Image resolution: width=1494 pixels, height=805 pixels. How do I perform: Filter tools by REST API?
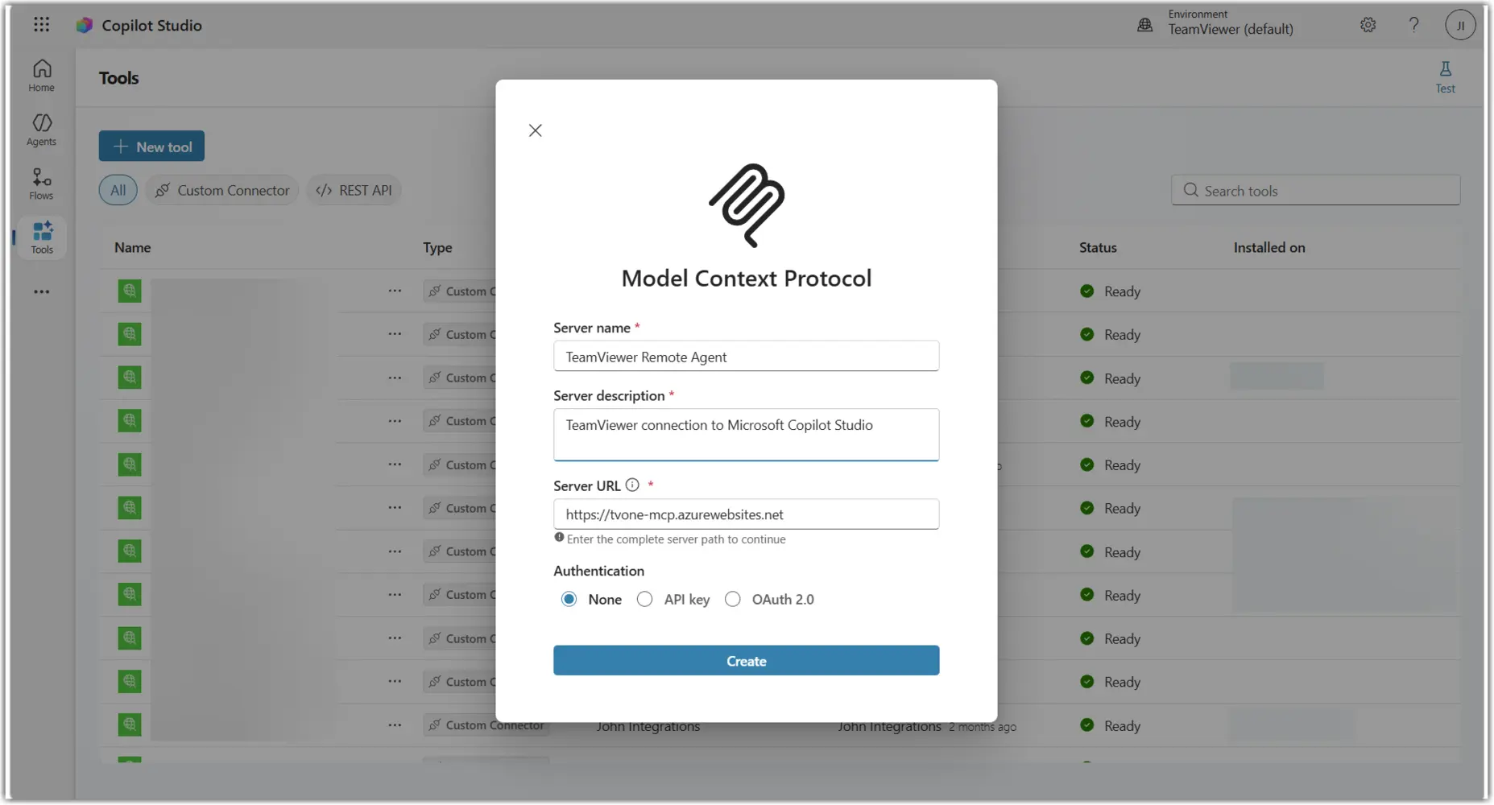354,190
